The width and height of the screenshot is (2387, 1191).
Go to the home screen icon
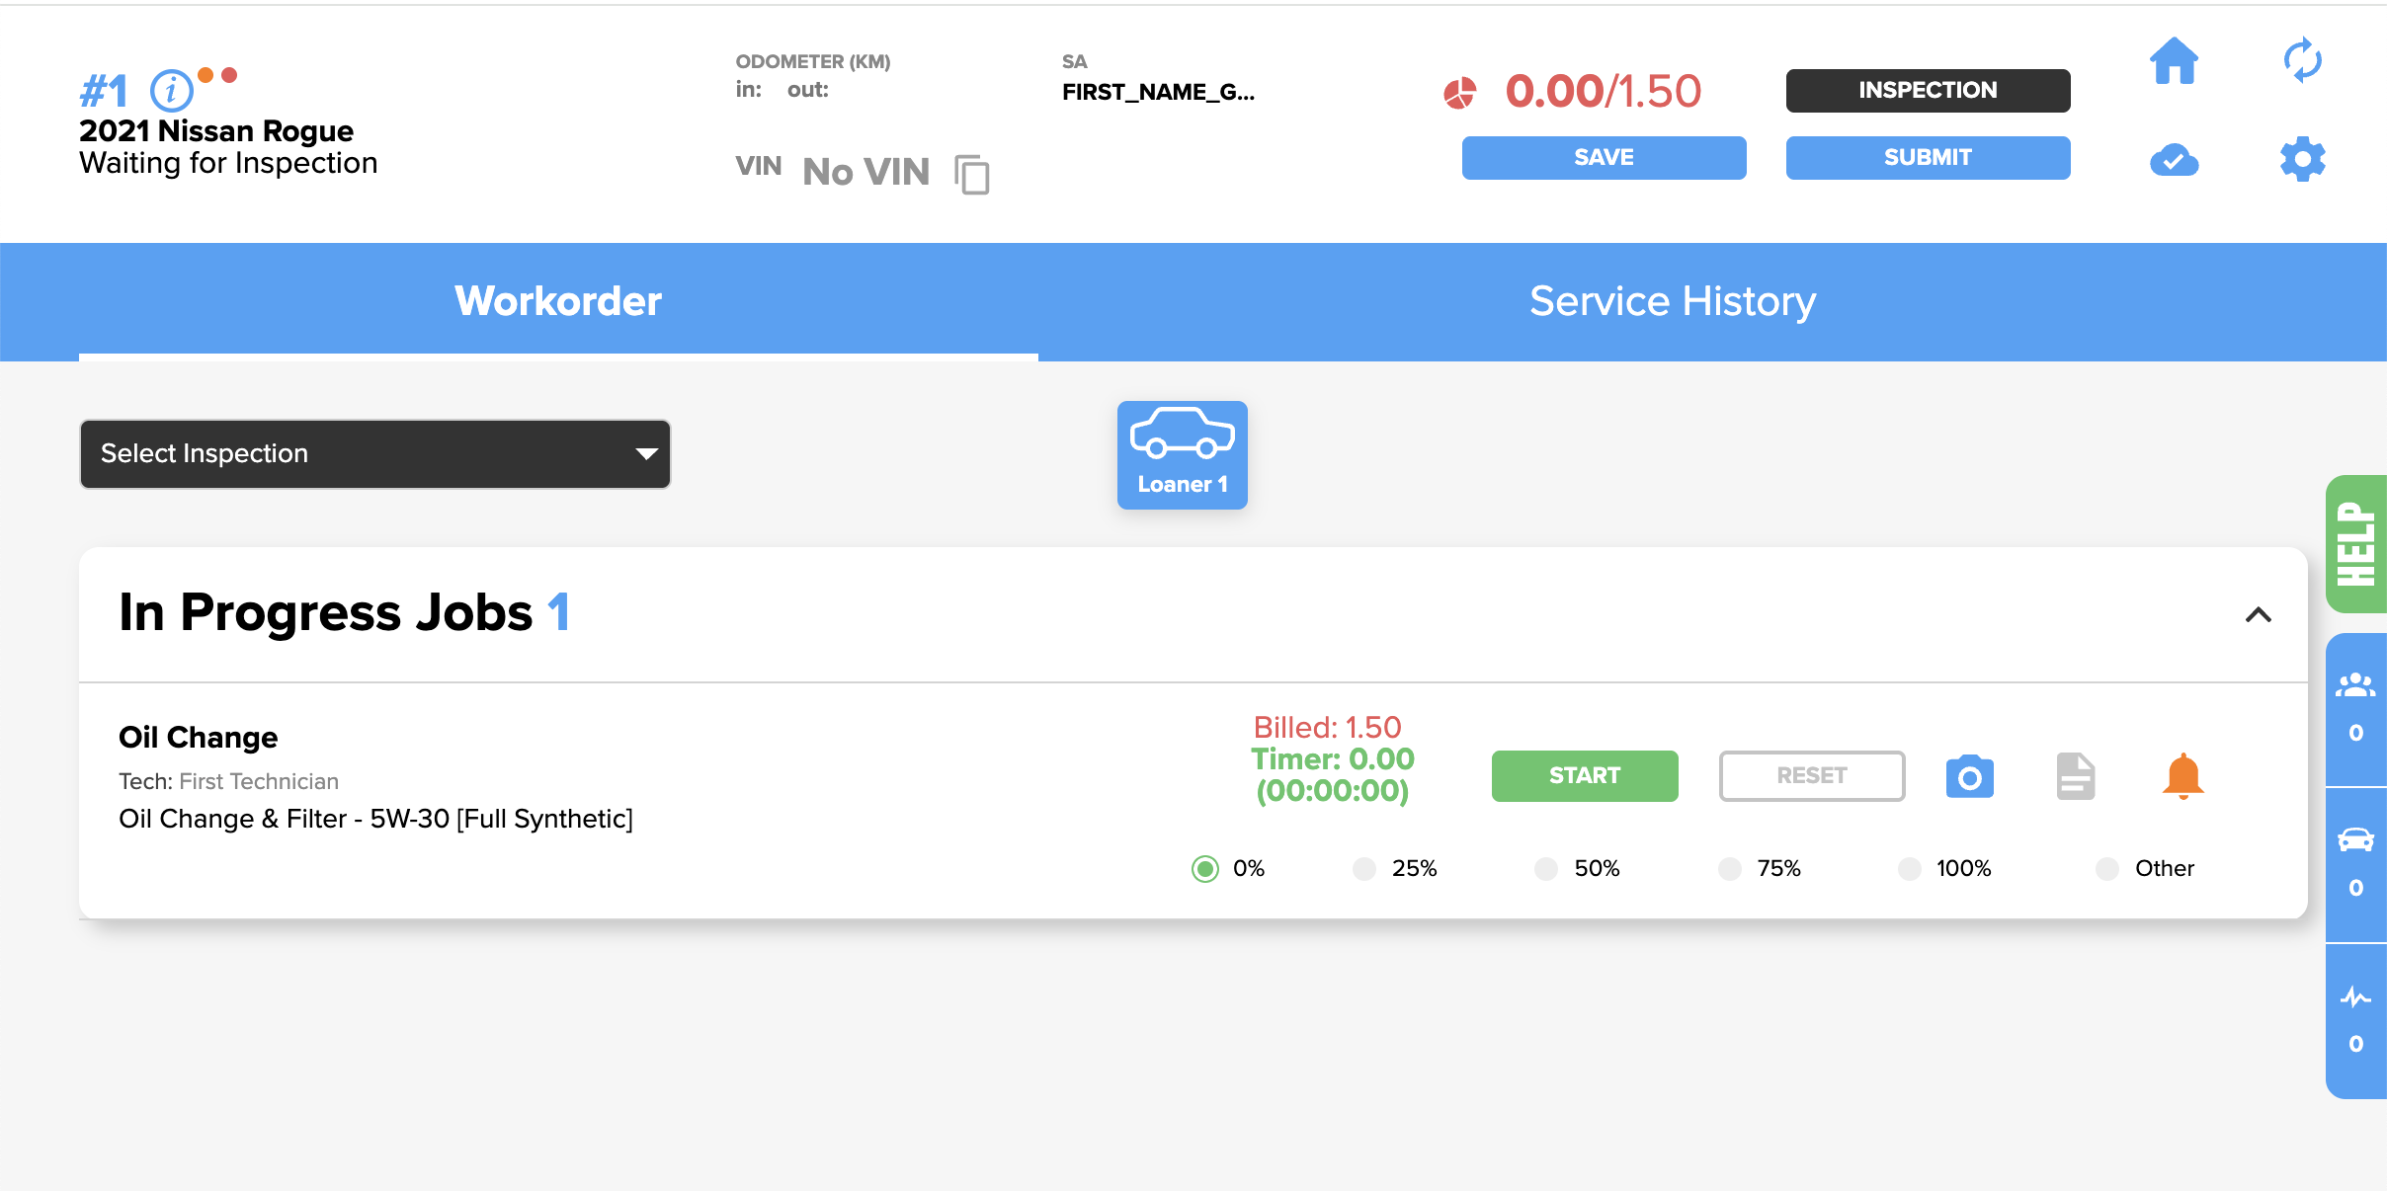point(2174,61)
